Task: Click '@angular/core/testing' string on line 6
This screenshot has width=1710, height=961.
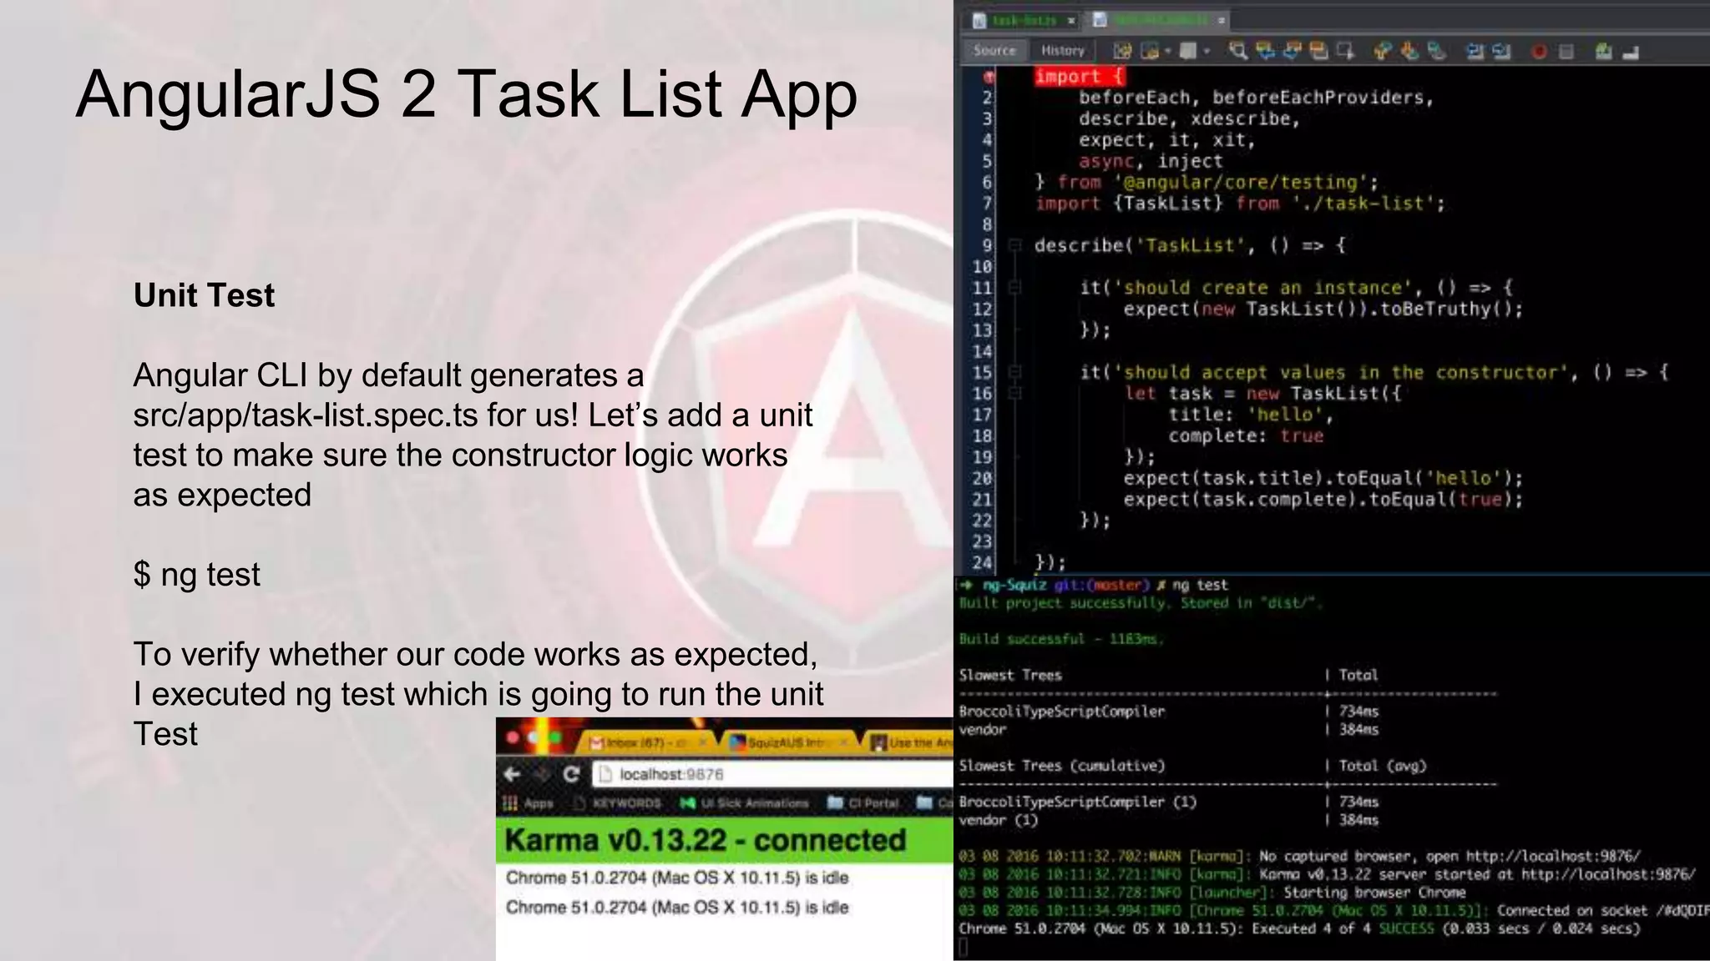Action: point(1240,182)
